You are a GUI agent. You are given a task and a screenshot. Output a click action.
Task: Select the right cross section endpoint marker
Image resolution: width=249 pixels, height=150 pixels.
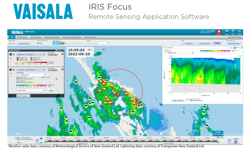pos(240,56)
